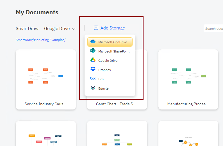This screenshot has height=146, width=223.
Task: Click the Add Storage plus icon
Action: pos(96,28)
